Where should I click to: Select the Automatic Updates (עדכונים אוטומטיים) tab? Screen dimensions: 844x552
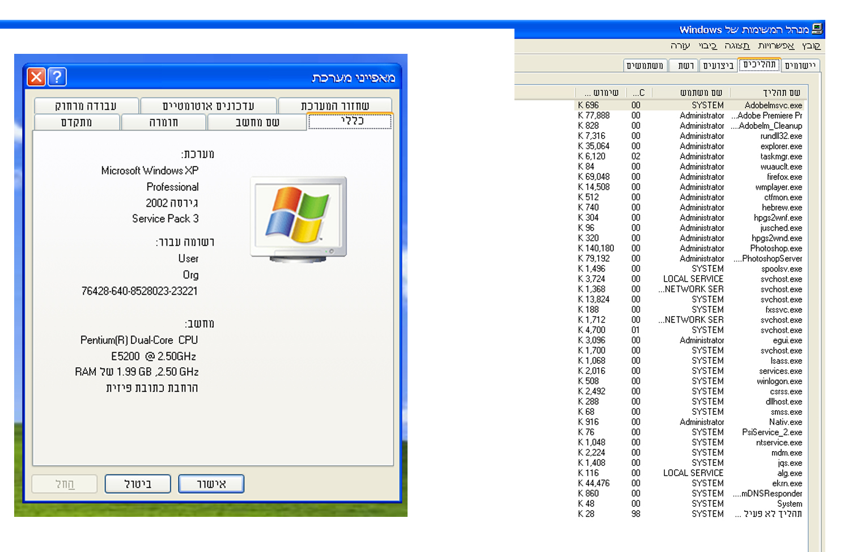tap(208, 106)
